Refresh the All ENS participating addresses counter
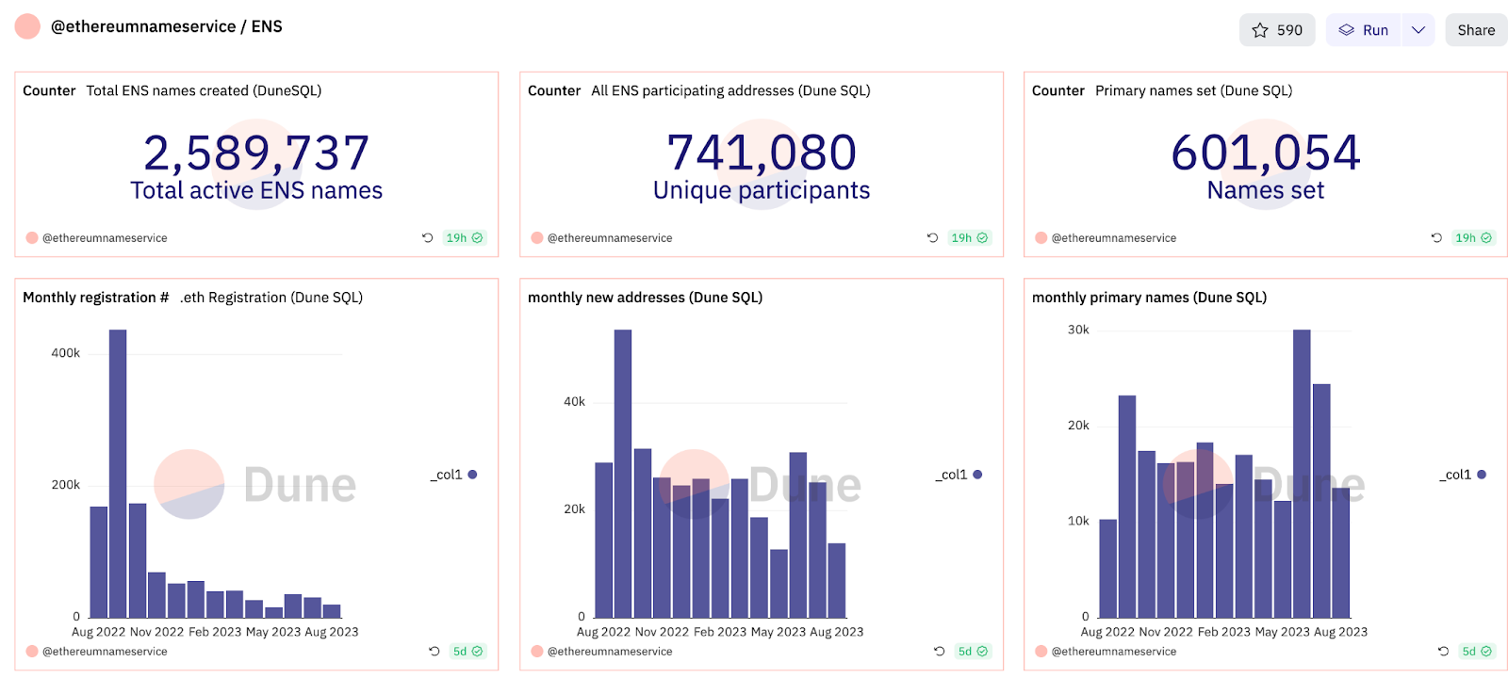 click(932, 238)
